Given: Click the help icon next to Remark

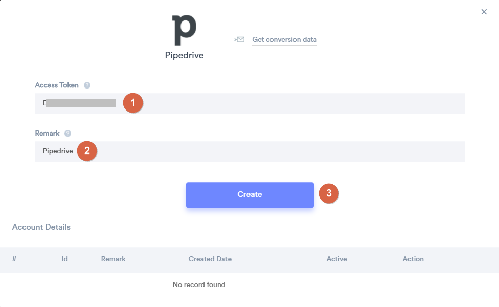Looking at the screenshot, I should pyautogui.click(x=68, y=134).
